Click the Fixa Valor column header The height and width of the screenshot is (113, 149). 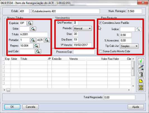pyautogui.click(x=113, y=59)
